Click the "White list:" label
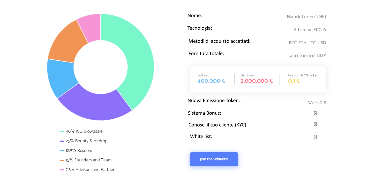 point(201,137)
